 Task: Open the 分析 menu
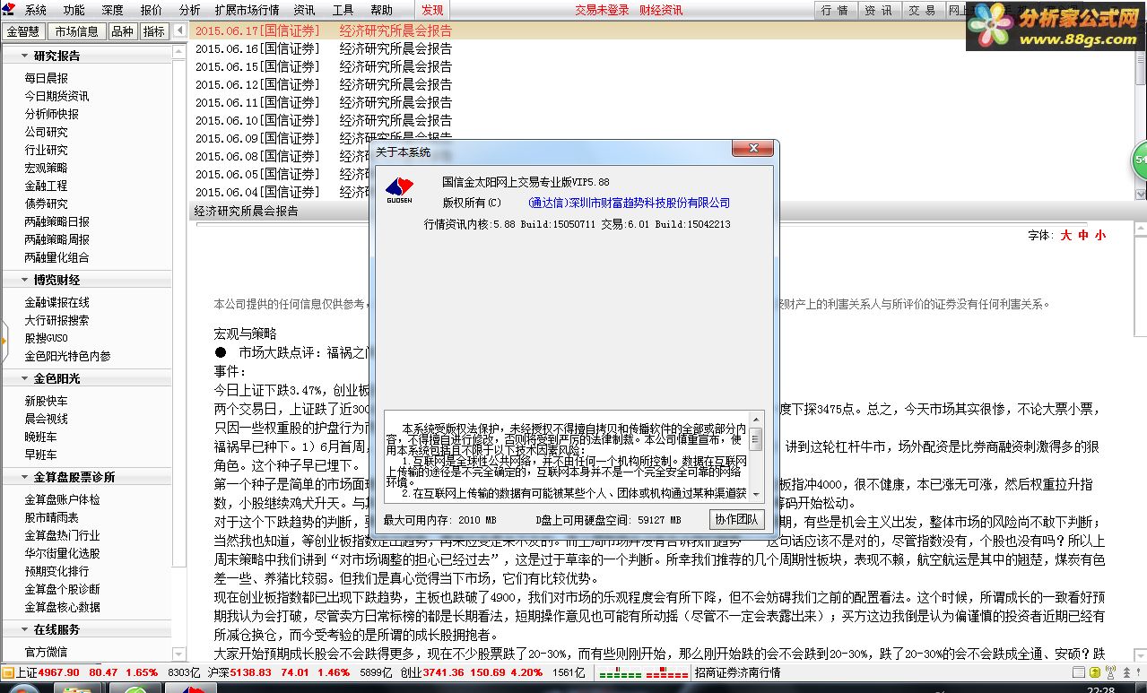(189, 10)
